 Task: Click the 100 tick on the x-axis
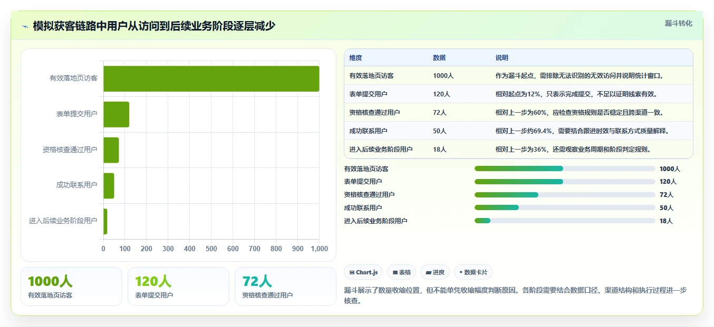click(125, 249)
